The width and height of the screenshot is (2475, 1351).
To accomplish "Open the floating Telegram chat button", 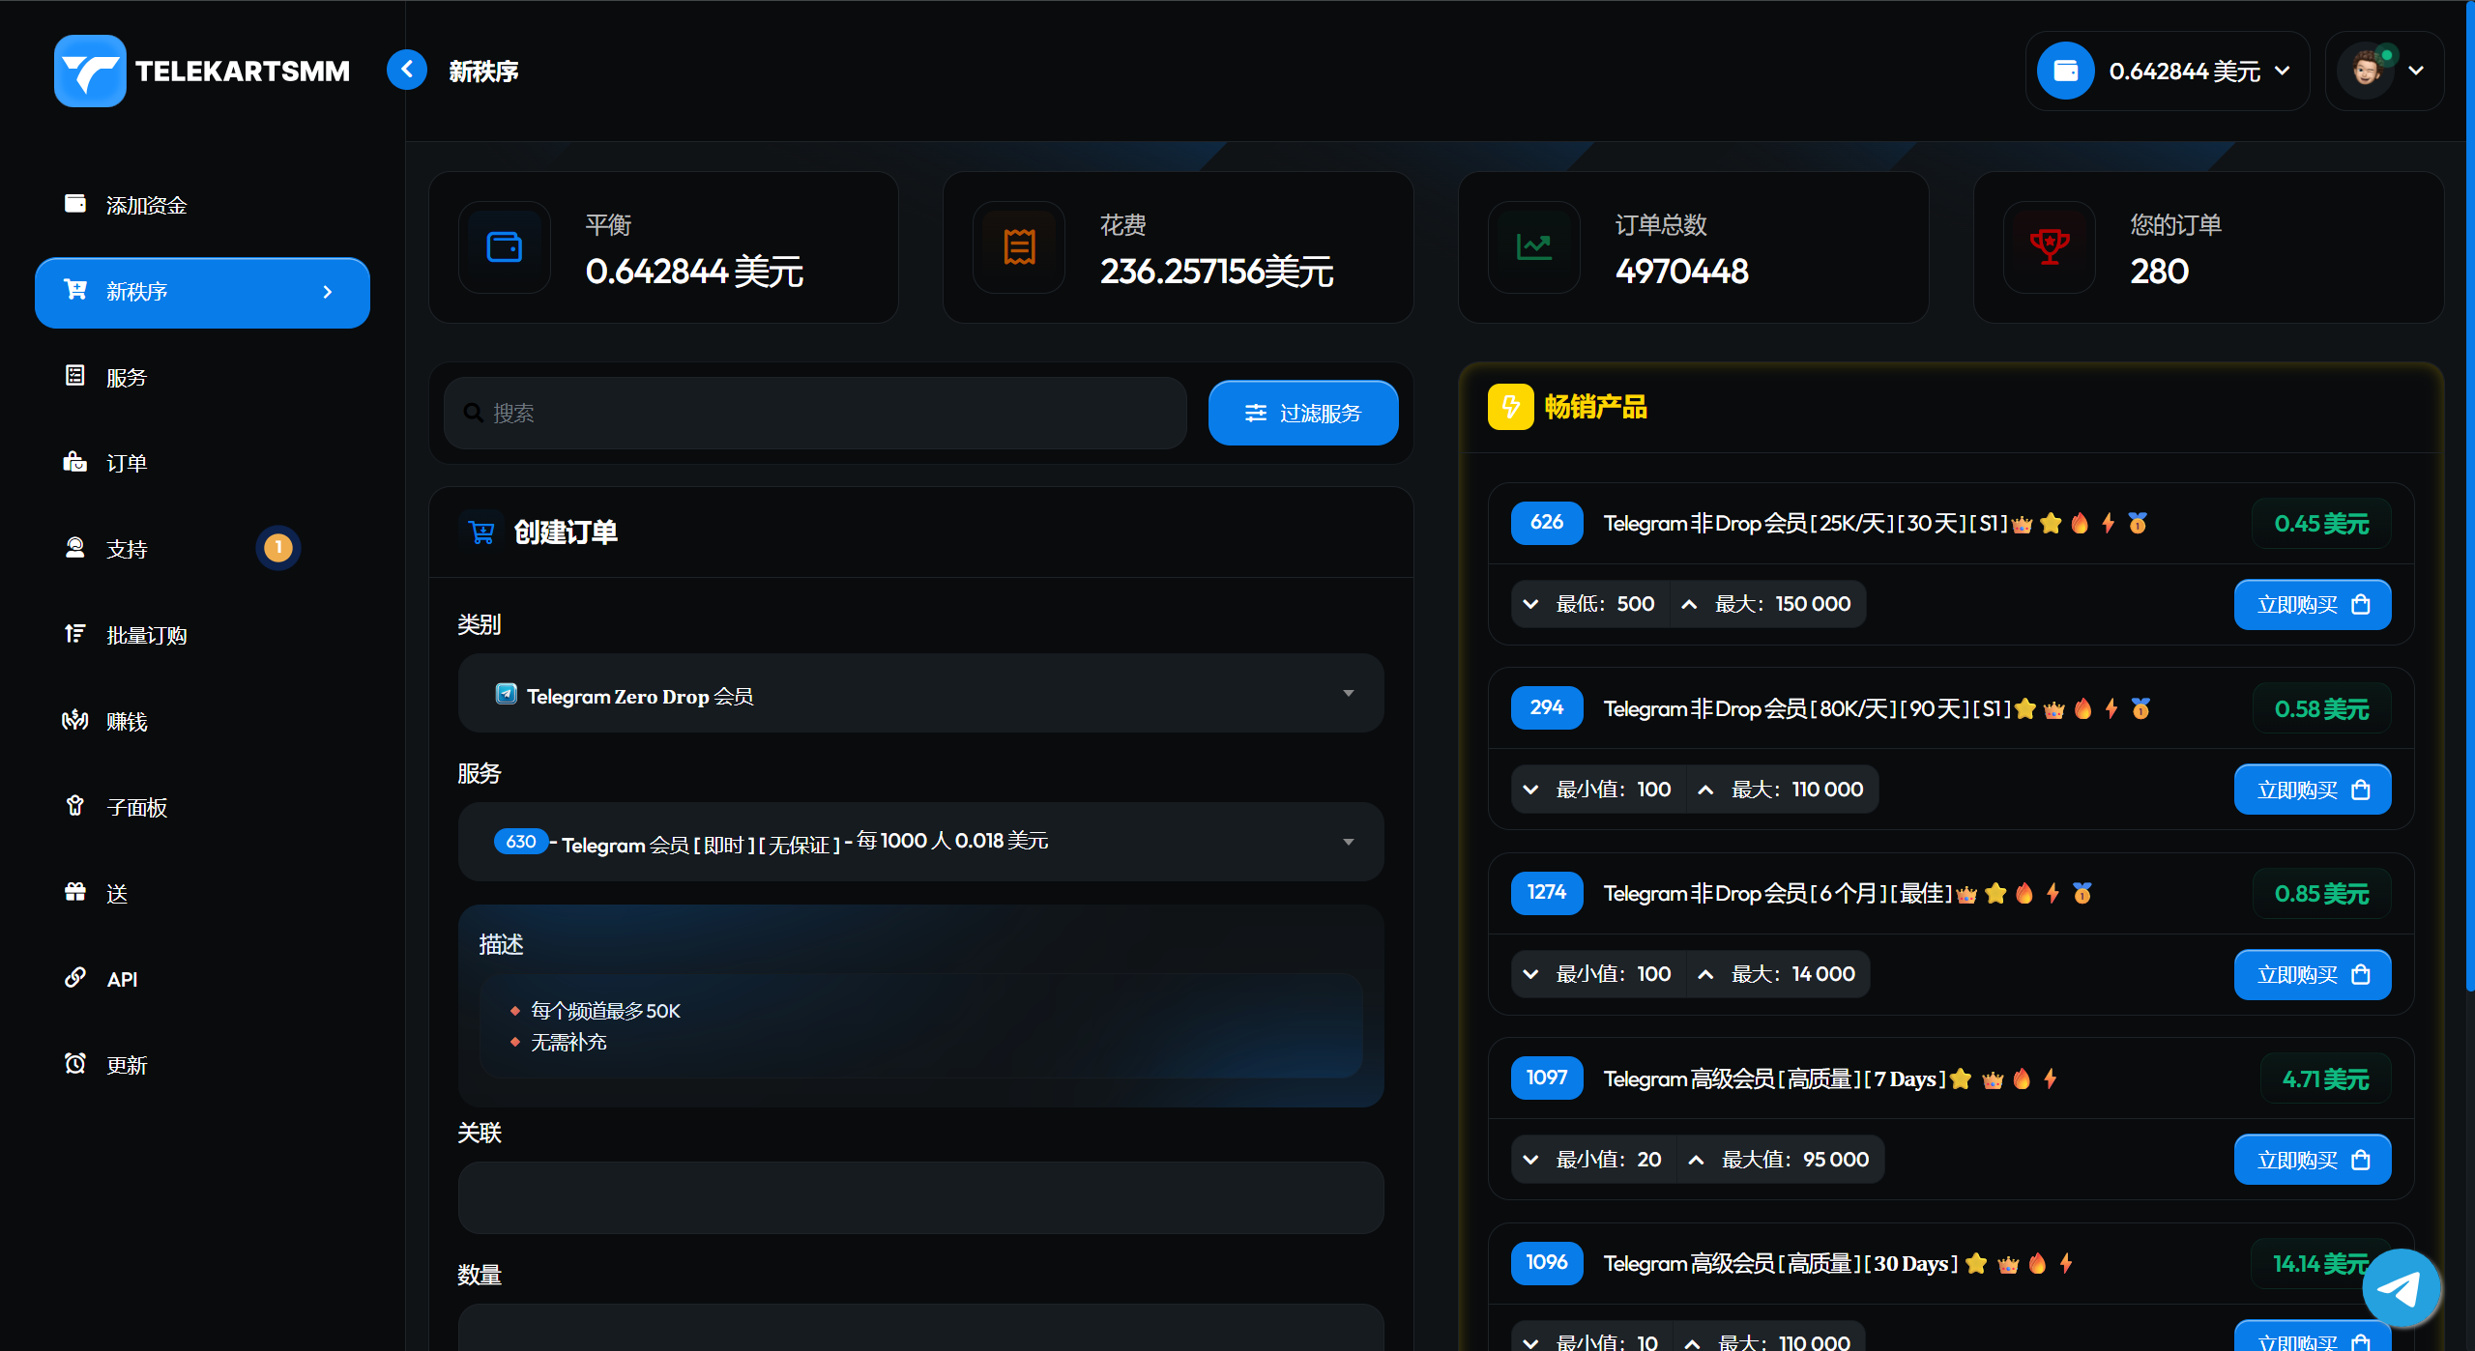I will coord(2401,1287).
